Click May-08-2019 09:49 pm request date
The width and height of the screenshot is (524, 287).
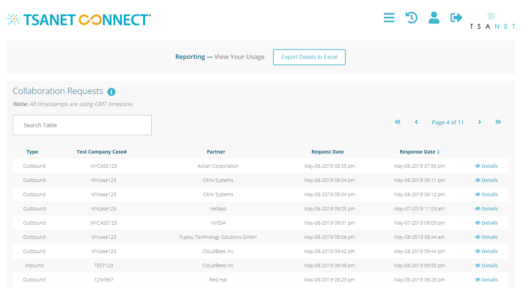(x=330, y=266)
